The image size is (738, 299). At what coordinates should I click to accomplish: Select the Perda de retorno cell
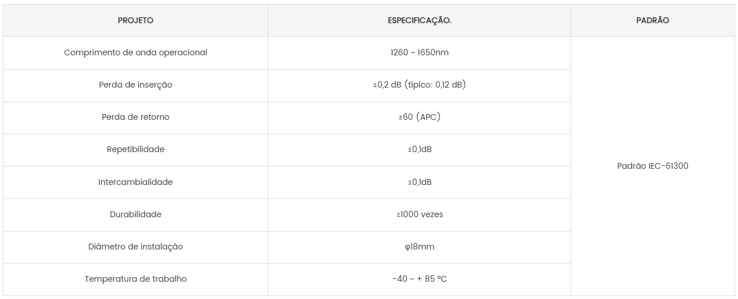click(x=136, y=117)
